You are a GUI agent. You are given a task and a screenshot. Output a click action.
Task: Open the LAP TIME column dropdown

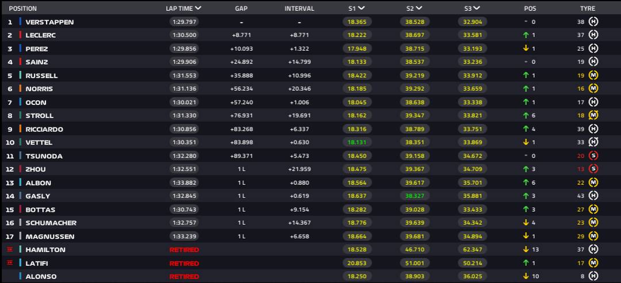[x=198, y=8]
